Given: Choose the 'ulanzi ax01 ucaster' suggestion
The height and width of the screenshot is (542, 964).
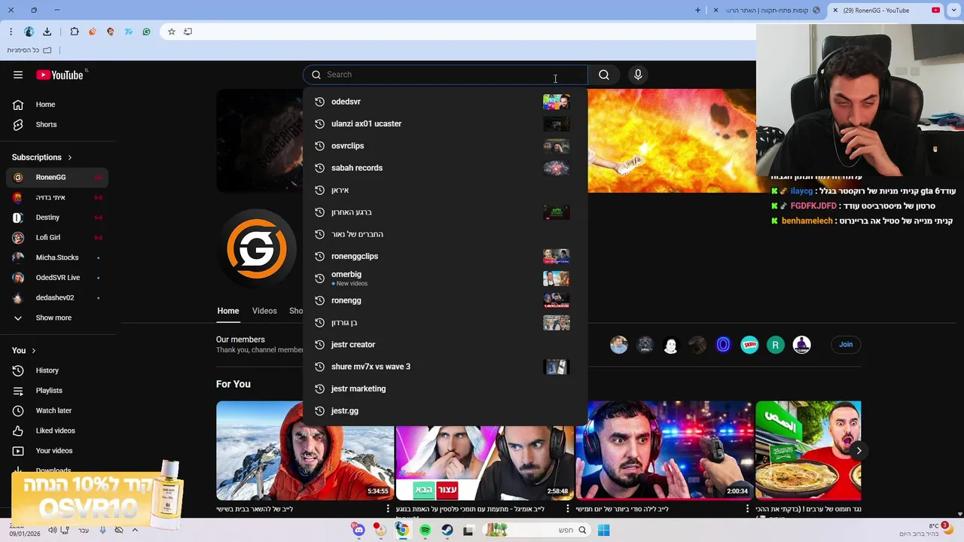Looking at the screenshot, I should (444, 123).
